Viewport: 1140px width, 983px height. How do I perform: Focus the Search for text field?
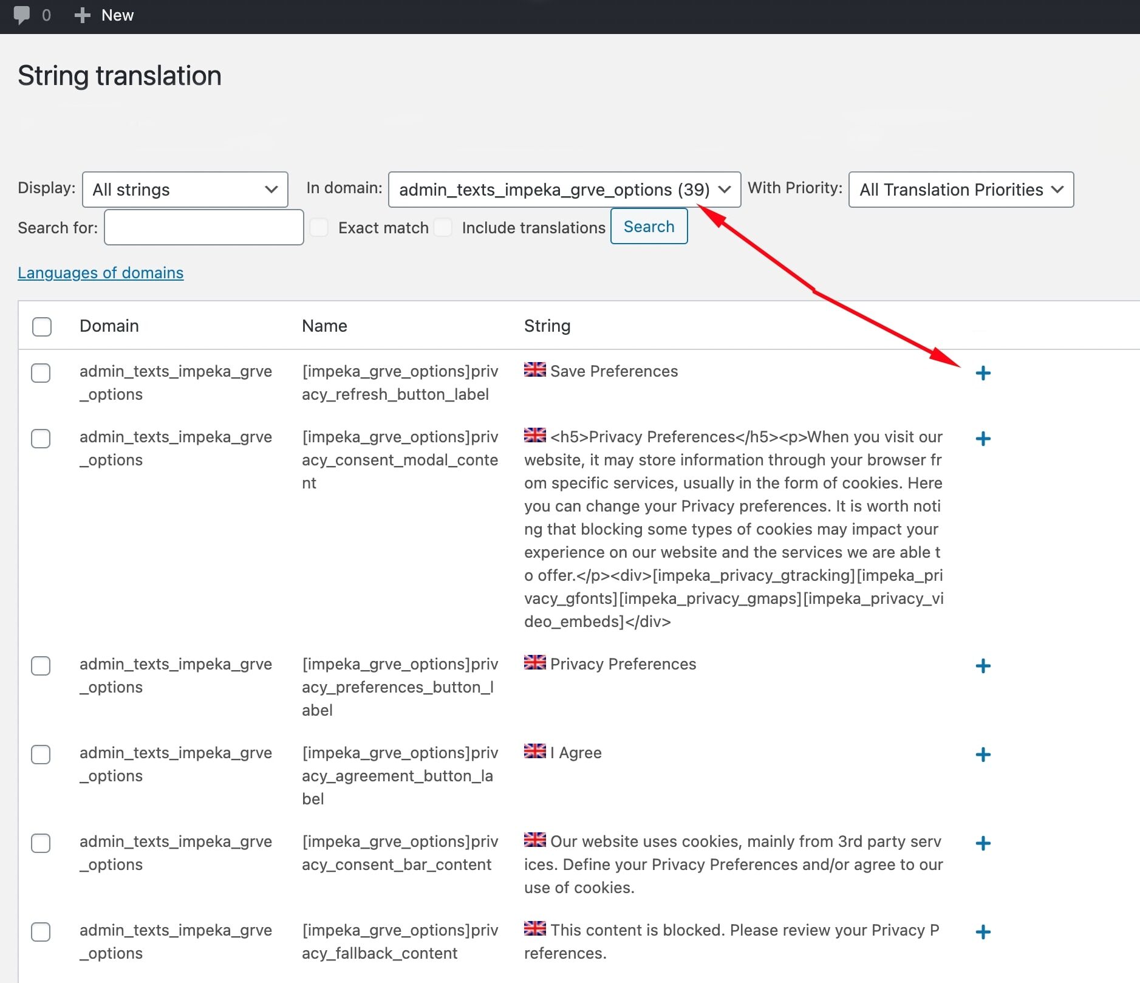click(203, 227)
